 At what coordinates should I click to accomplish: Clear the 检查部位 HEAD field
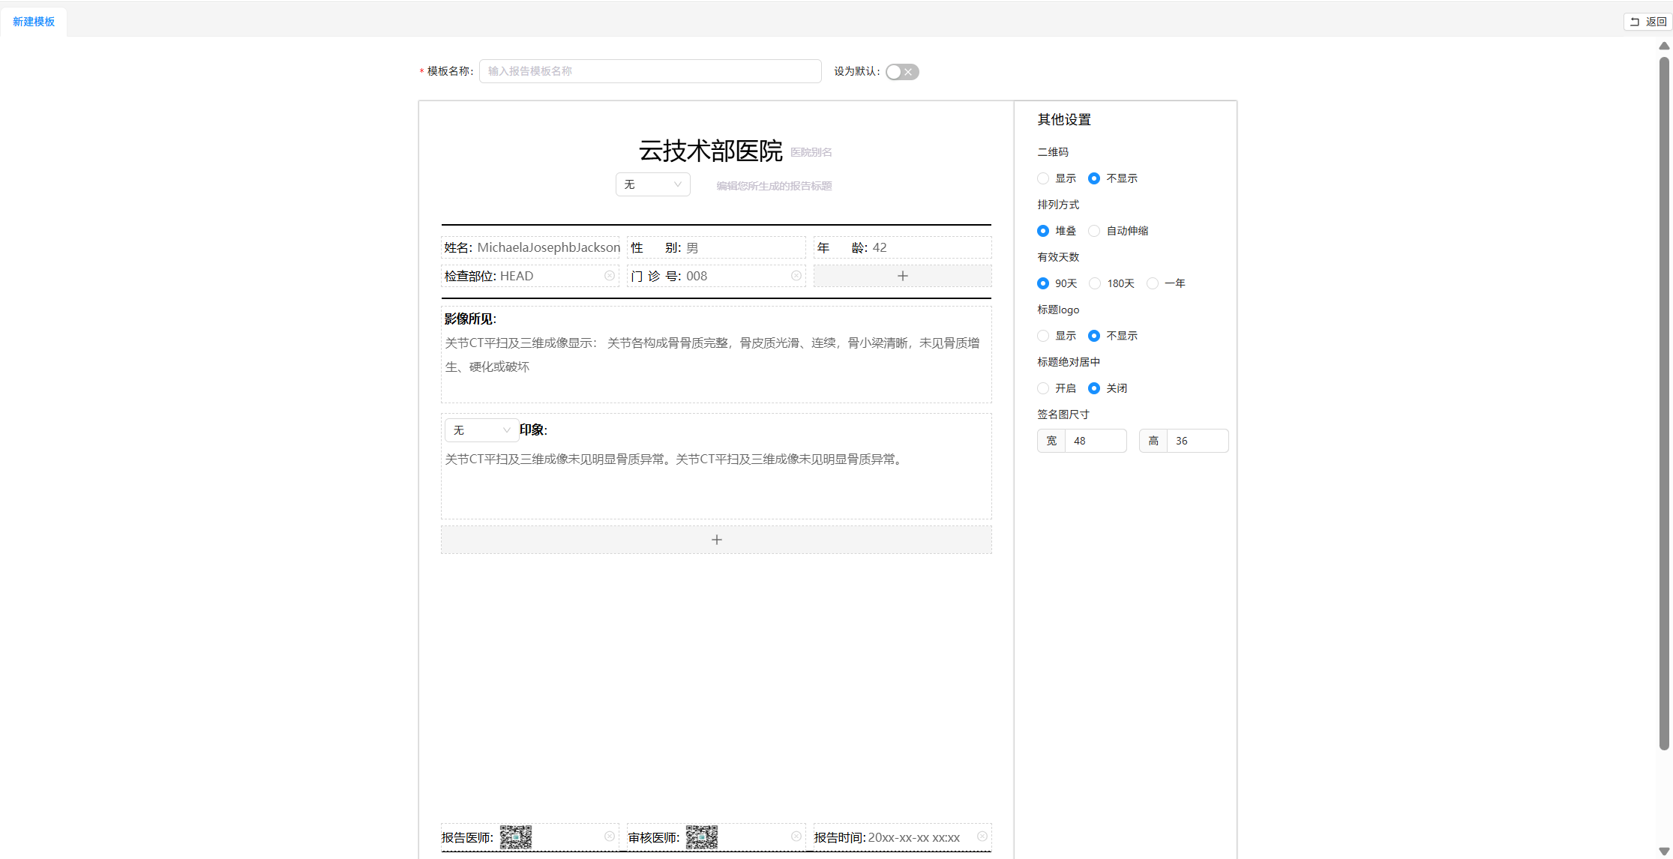pos(609,276)
